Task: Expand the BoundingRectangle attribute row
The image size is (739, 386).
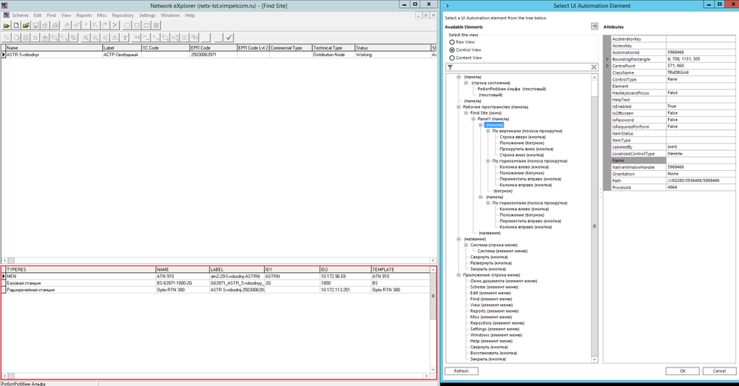Action: click(607, 58)
